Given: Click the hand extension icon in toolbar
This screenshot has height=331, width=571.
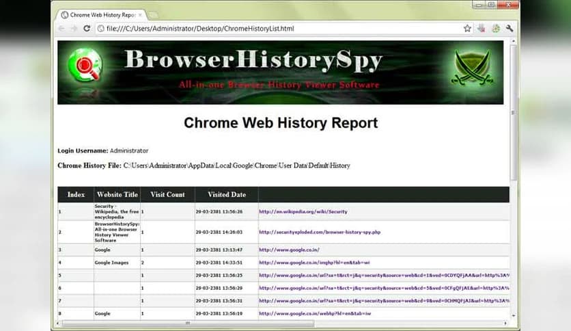Looking at the screenshot, I should [482, 29].
